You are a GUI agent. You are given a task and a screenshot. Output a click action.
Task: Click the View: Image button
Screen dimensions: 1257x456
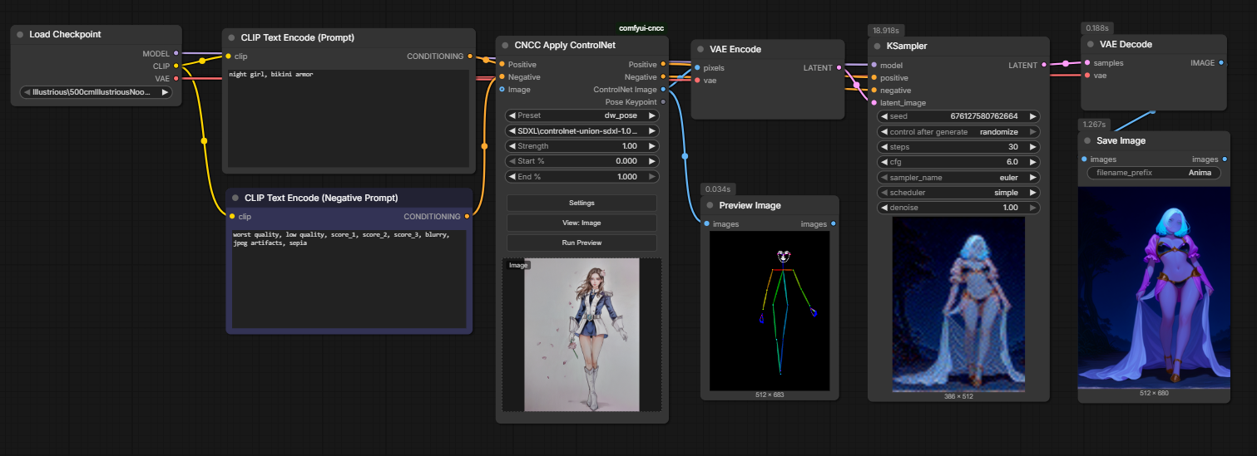click(x=581, y=223)
